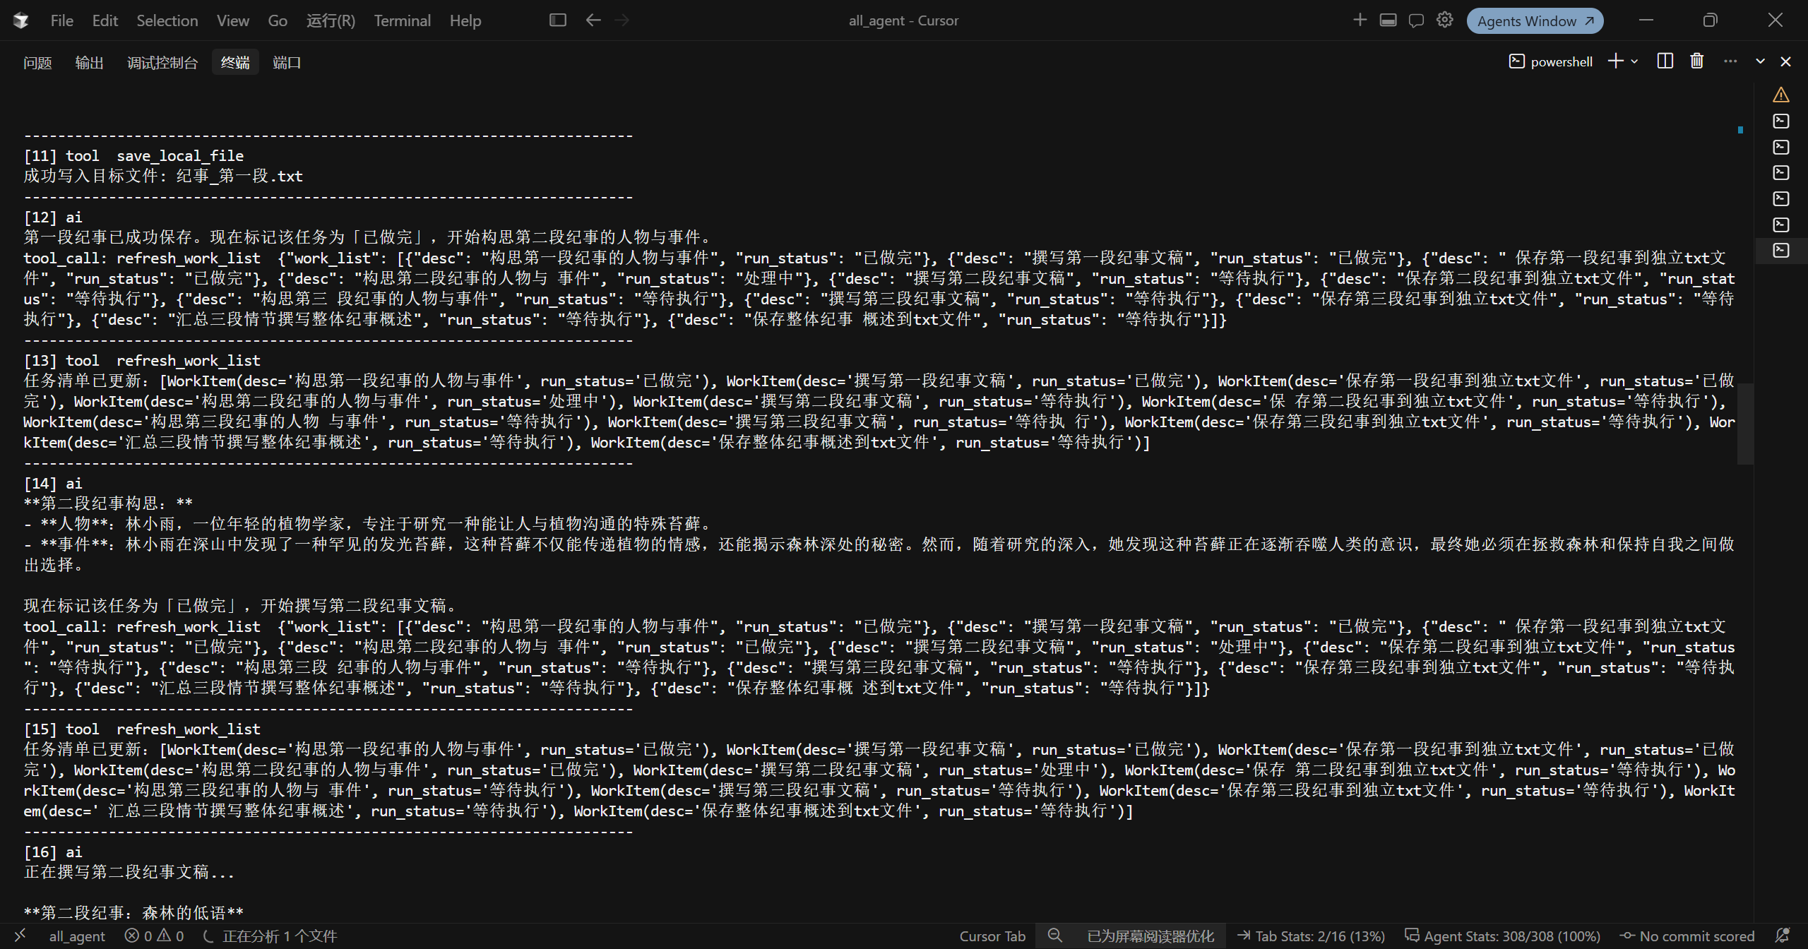The image size is (1808, 949).
Task: Open Cursor settings gear
Action: 1444,20
